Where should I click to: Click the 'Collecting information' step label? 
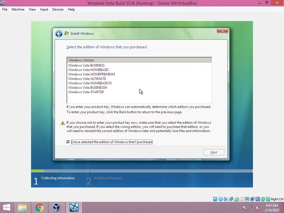(x=58, y=178)
